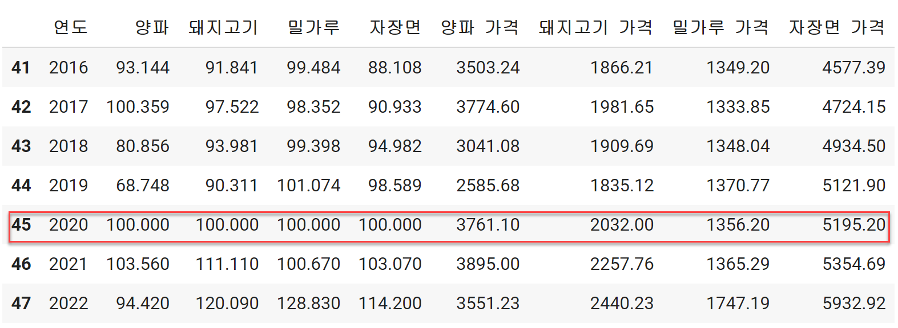Select the value 3774.60
This screenshot has height=328, width=898.
488,107
